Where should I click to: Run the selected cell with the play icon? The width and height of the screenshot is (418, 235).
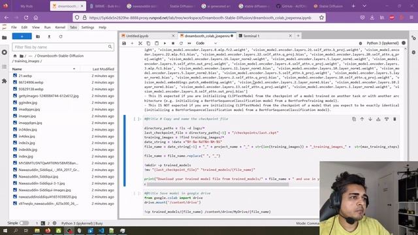pyautogui.click(x=165, y=43)
